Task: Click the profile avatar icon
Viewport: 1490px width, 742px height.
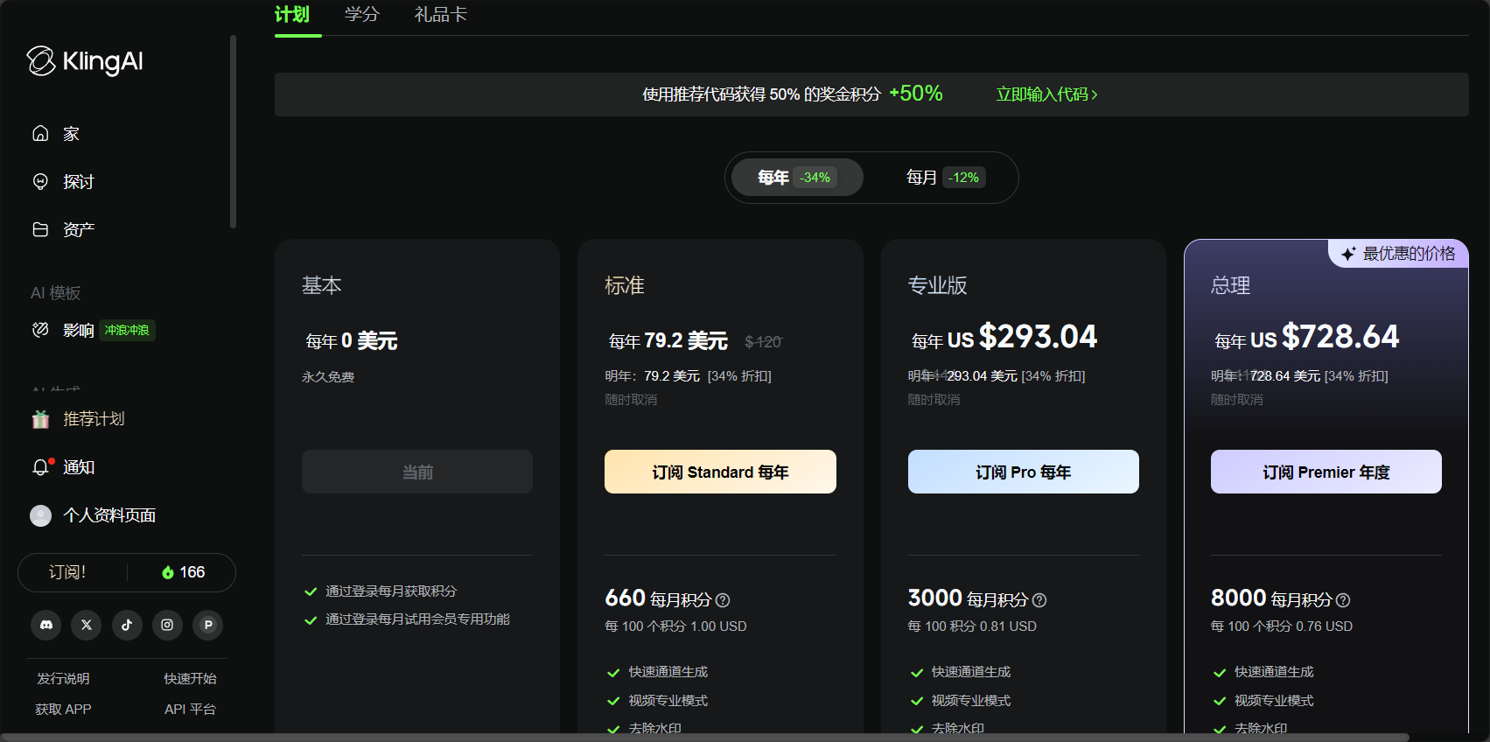Action: [x=40, y=515]
